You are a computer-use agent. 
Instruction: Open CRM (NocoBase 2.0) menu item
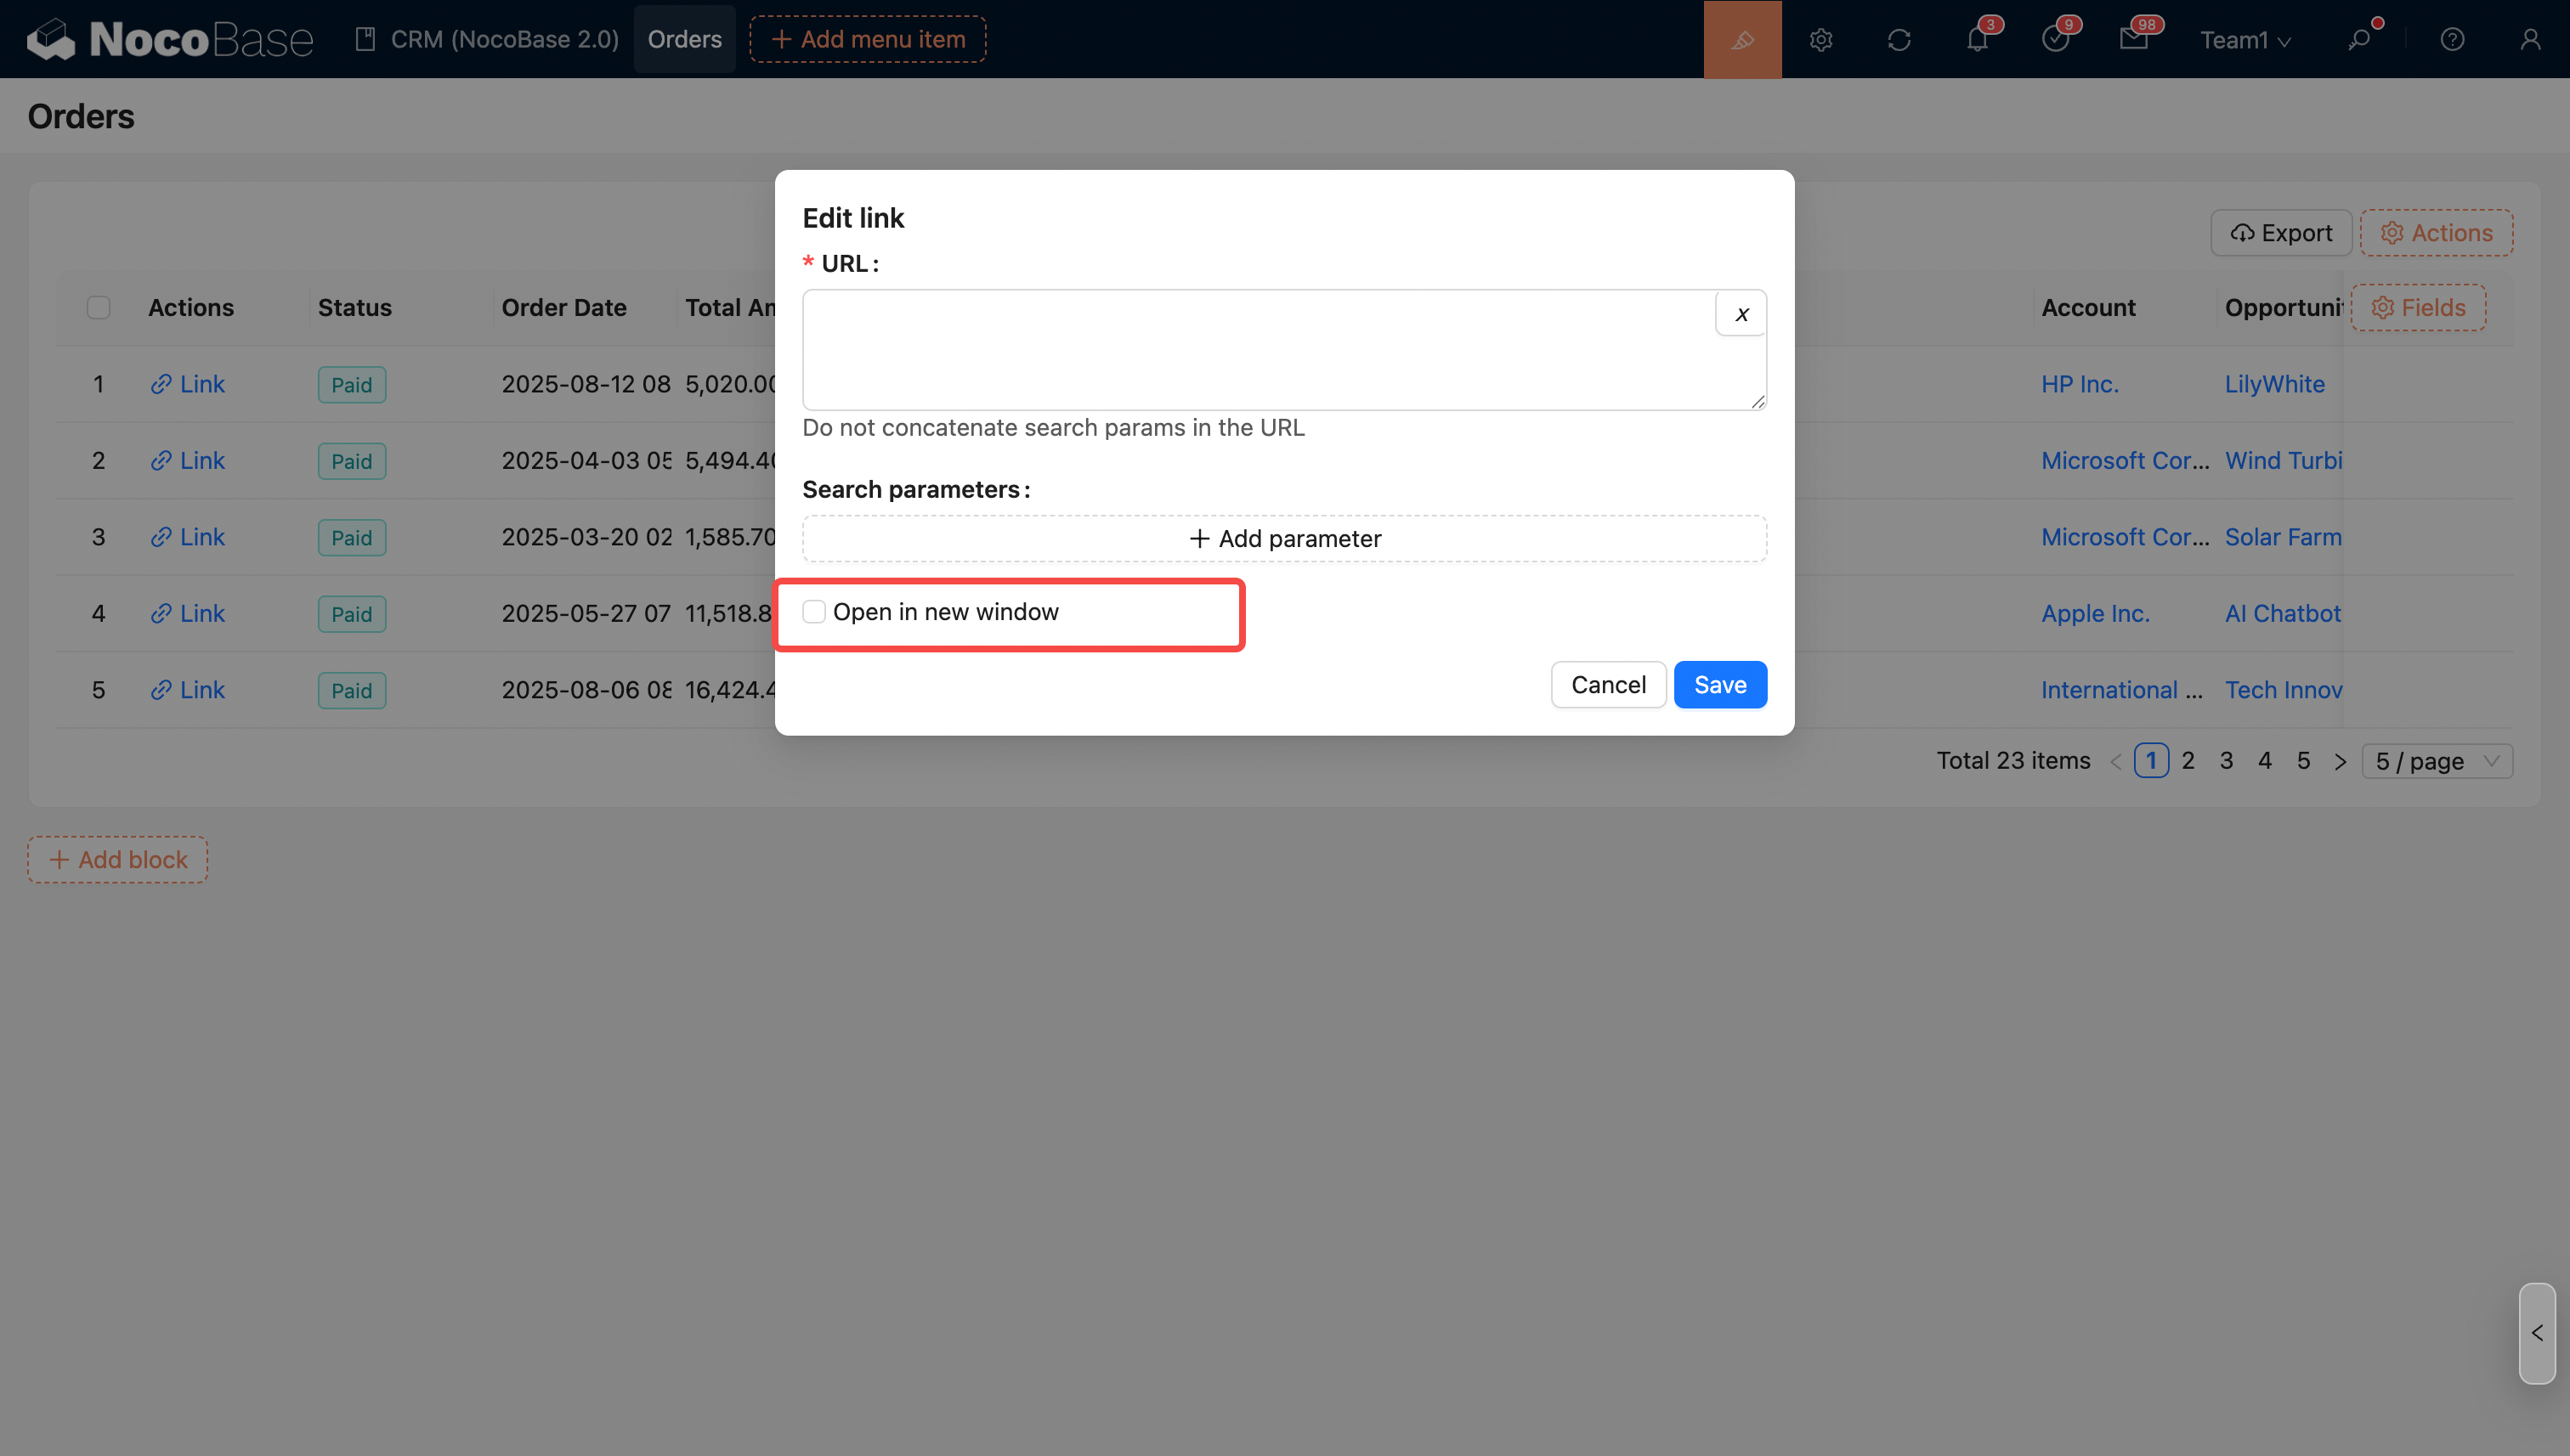pyautogui.click(x=487, y=39)
